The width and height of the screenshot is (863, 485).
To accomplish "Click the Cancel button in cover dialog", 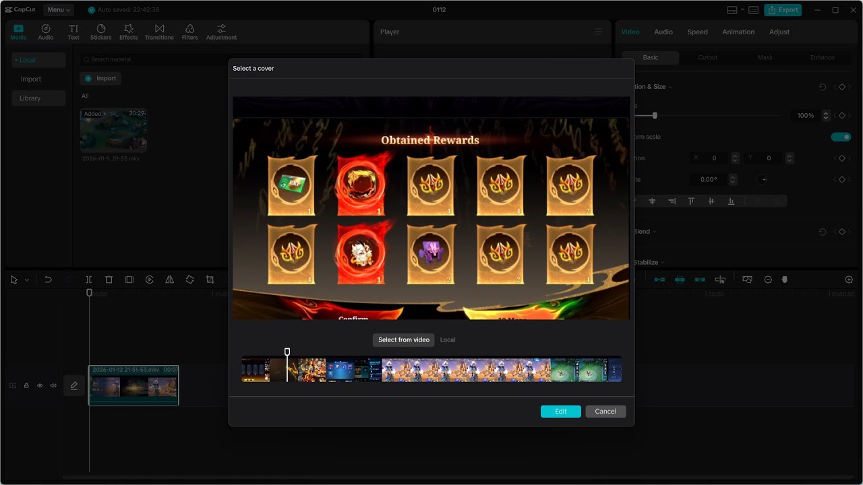I will coord(605,412).
